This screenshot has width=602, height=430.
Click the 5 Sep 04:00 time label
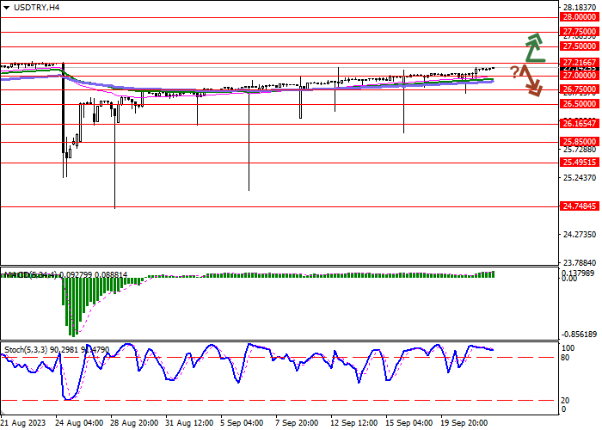242,423
